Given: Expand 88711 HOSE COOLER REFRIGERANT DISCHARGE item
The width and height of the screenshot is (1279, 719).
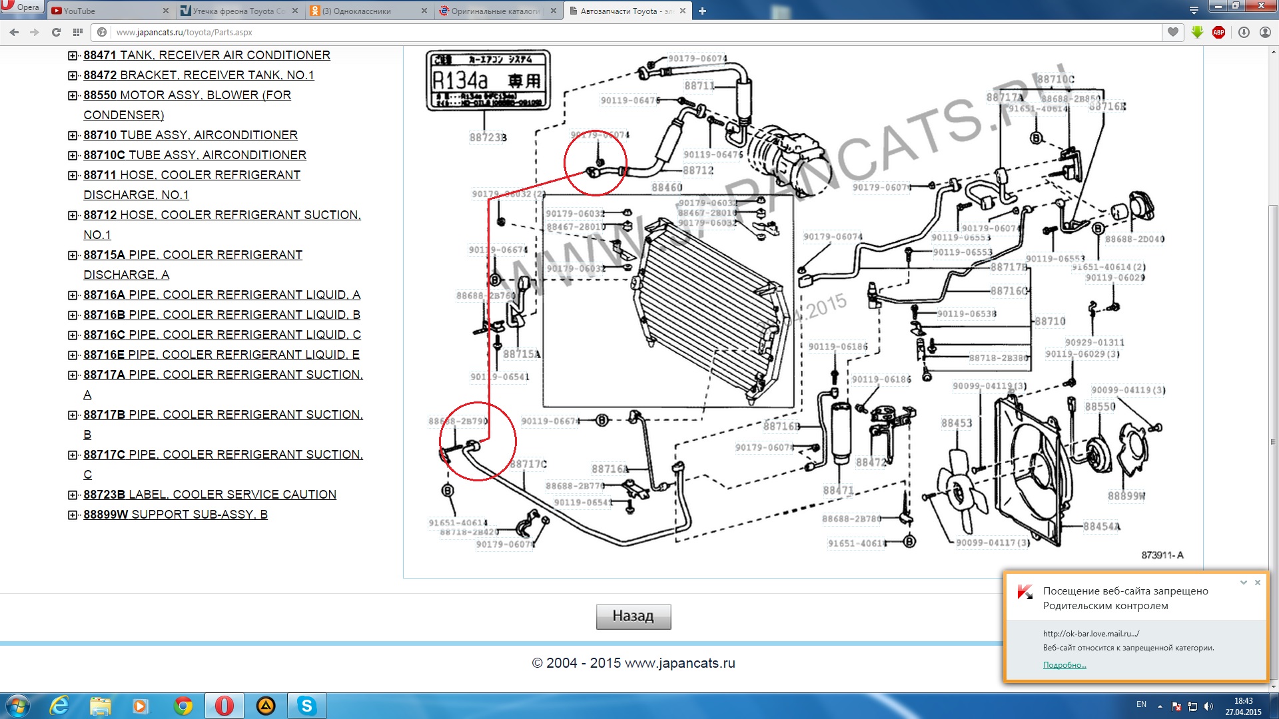Looking at the screenshot, I should click(74, 174).
